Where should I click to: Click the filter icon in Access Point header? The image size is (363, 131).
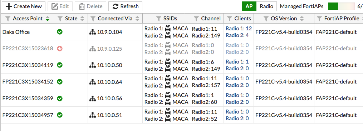pyautogui.click(x=8, y=19)
